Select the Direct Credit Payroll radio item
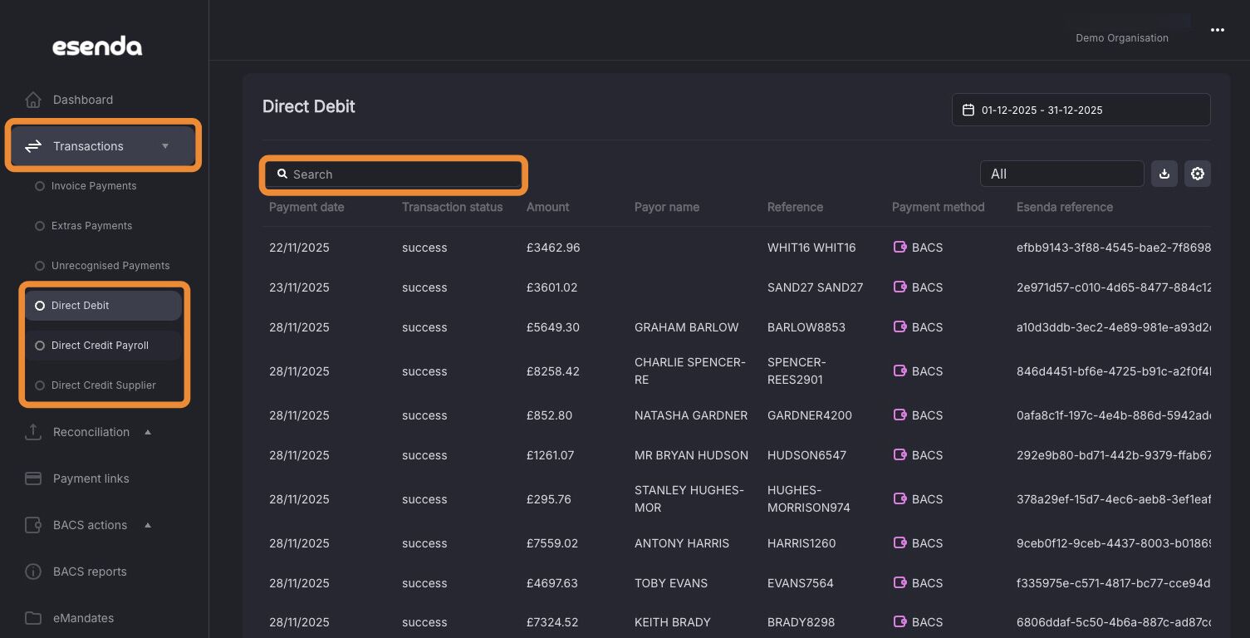 (40, 346)
